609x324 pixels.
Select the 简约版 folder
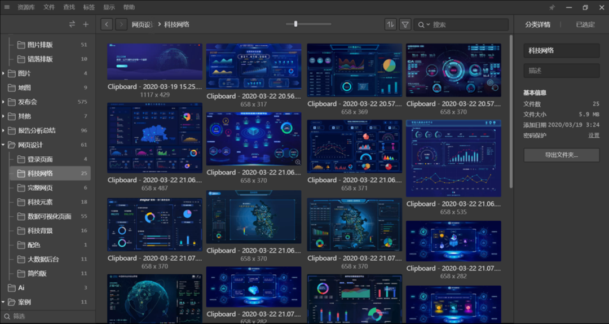pos(50,273)
